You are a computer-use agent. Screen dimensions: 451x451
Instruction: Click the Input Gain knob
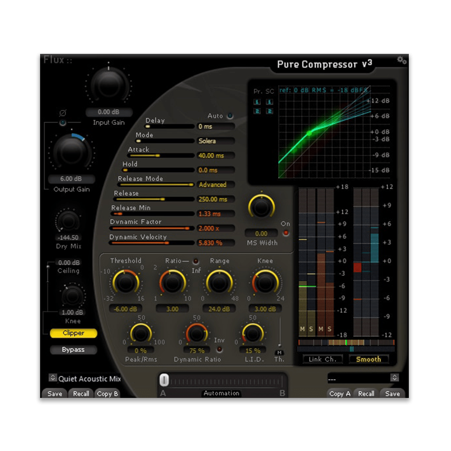(109, 85)
